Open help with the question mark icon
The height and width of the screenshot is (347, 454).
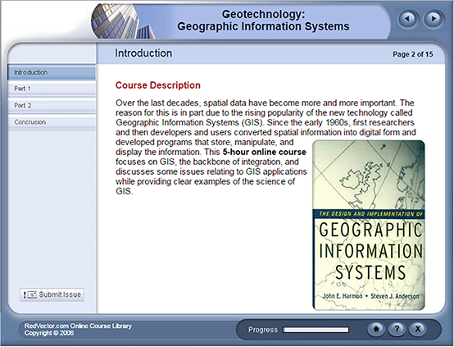[x=397, y=329]
